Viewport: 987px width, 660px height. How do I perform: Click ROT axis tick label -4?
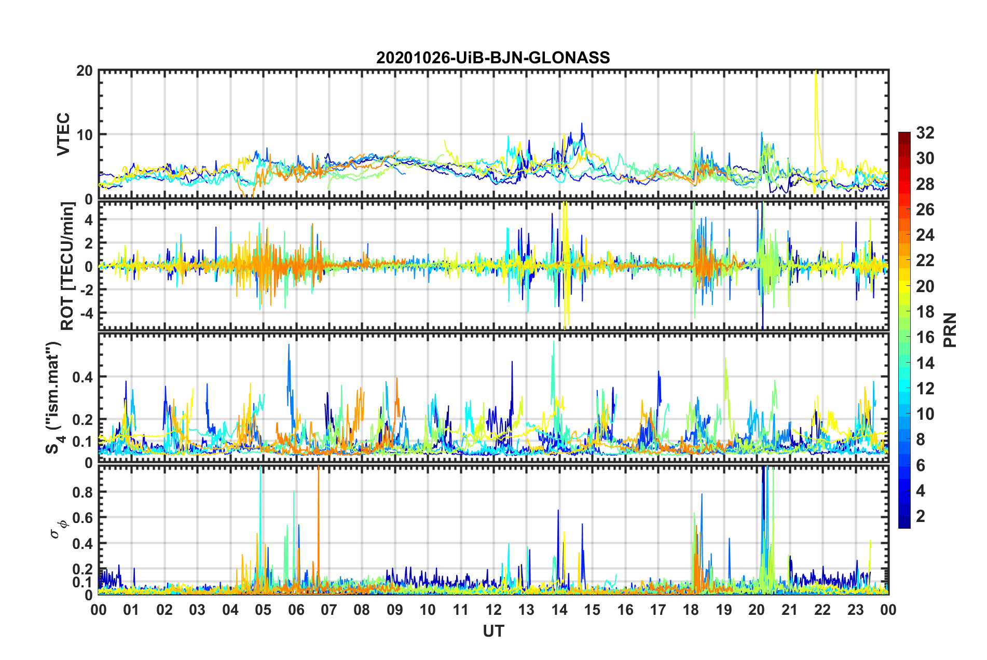(86, 313)
